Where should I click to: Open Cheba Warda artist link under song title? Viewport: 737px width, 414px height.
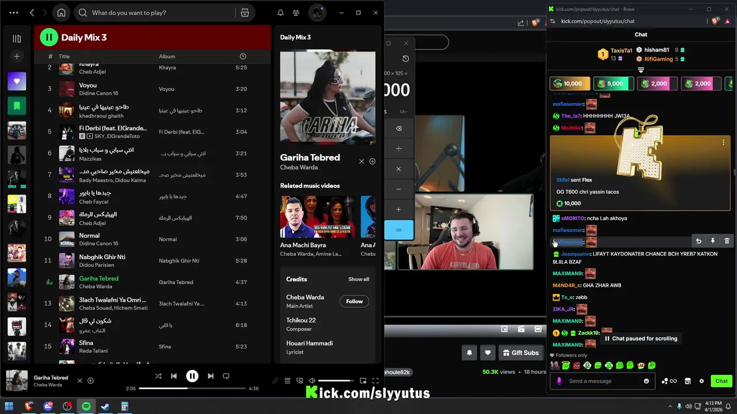(299, 167)
